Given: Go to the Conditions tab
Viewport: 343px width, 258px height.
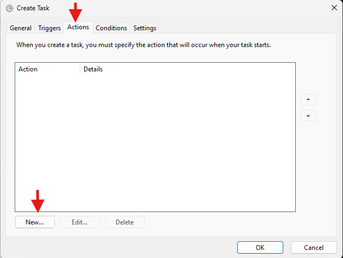Looking at the screenshot, I should pyautogui.click(x=111, y=28).
